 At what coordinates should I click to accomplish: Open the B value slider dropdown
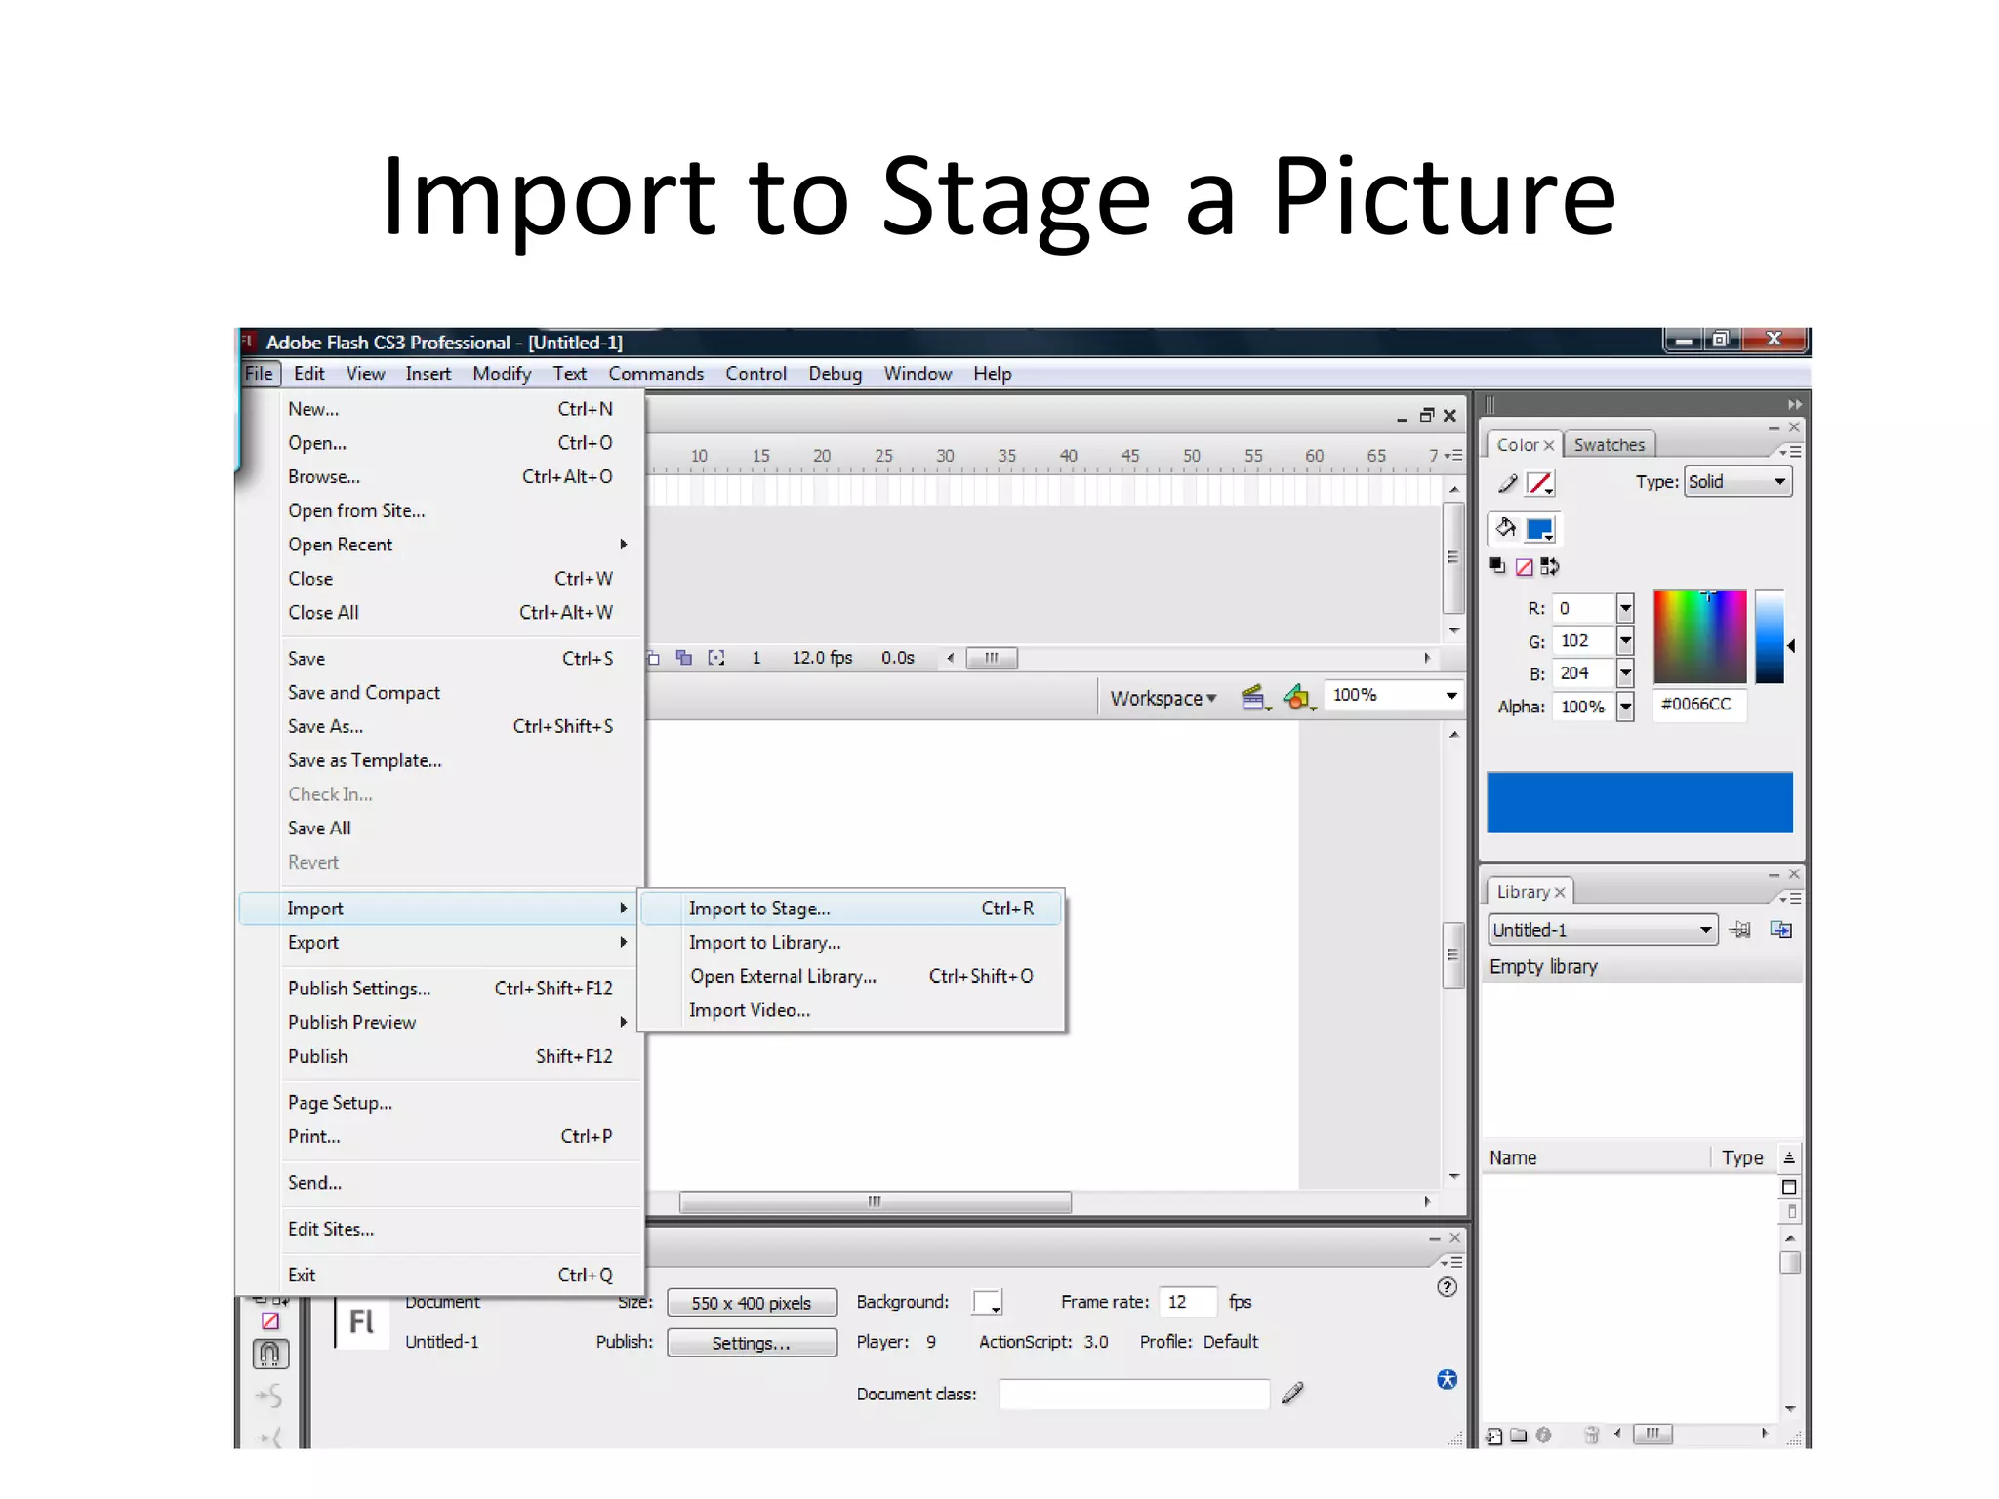click(1625, 673)
